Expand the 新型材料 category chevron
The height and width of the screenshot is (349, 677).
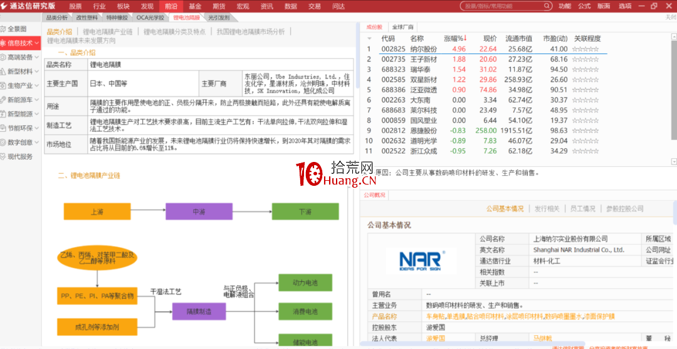[x=37, y=72]
